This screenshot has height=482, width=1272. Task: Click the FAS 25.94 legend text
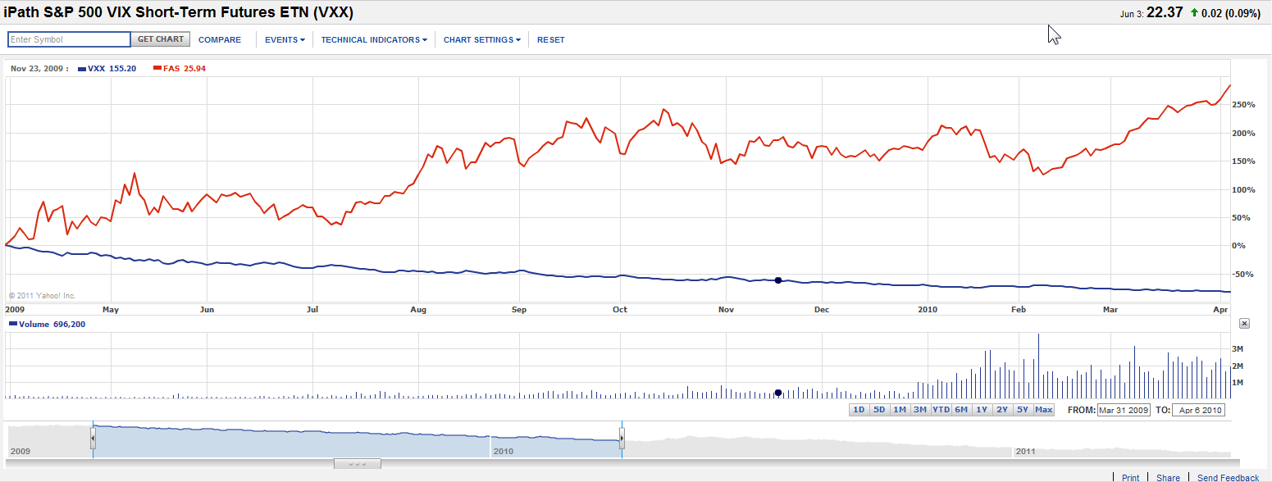(x=185, y=69)
